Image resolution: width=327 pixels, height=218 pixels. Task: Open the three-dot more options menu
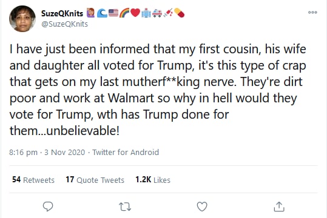312,12
